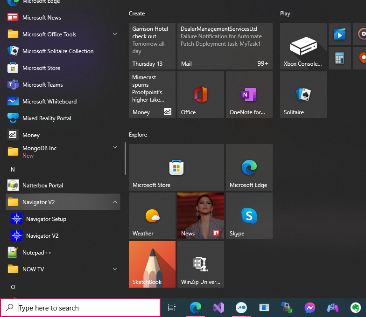Click the letter O section header
The image size is (366, 317).
click(13, 287)
